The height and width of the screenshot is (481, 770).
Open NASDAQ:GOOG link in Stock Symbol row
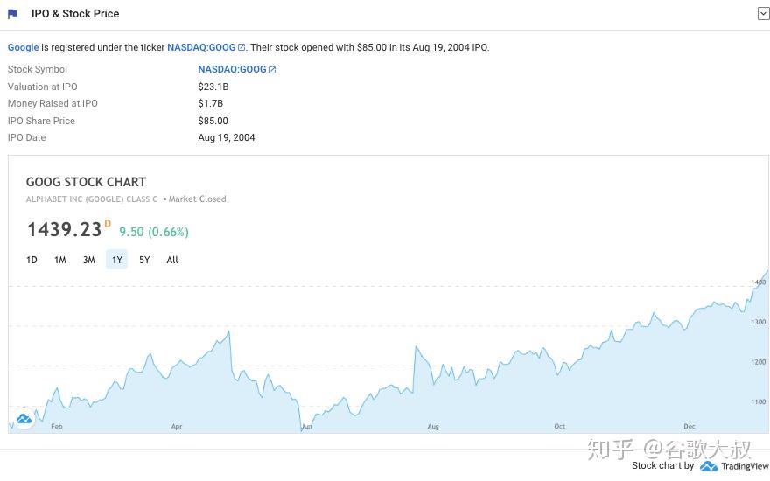[x=232, y=70]
